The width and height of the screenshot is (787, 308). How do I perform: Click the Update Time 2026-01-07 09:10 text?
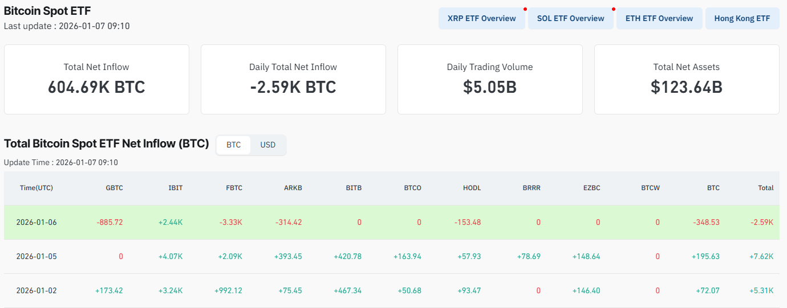pos(61,162)
